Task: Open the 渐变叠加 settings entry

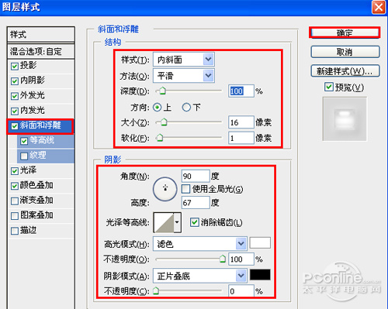Action: pos(36,200)
